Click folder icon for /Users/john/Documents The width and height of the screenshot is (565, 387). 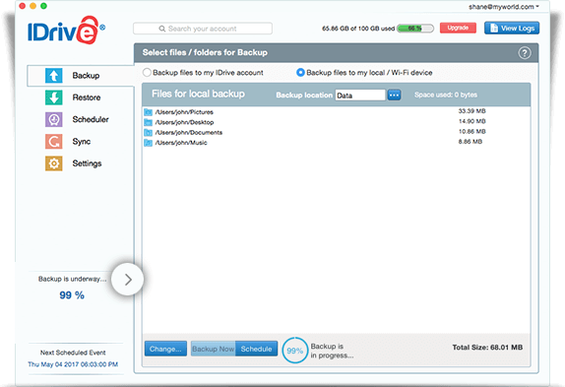click(x=148, y=133)
